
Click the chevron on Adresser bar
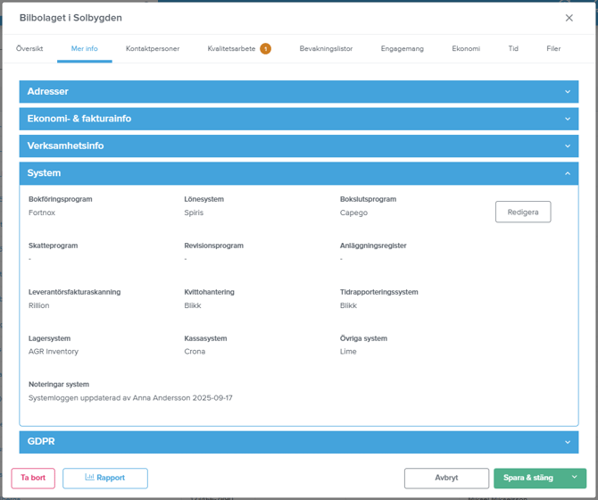pyautogui.click(x=568, y=92)
